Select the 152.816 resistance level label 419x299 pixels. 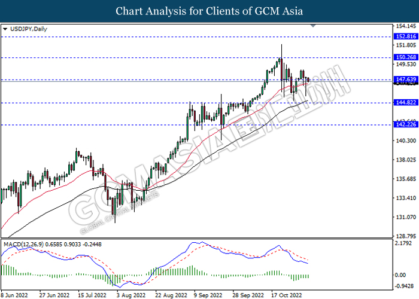(x=406, y=36)
